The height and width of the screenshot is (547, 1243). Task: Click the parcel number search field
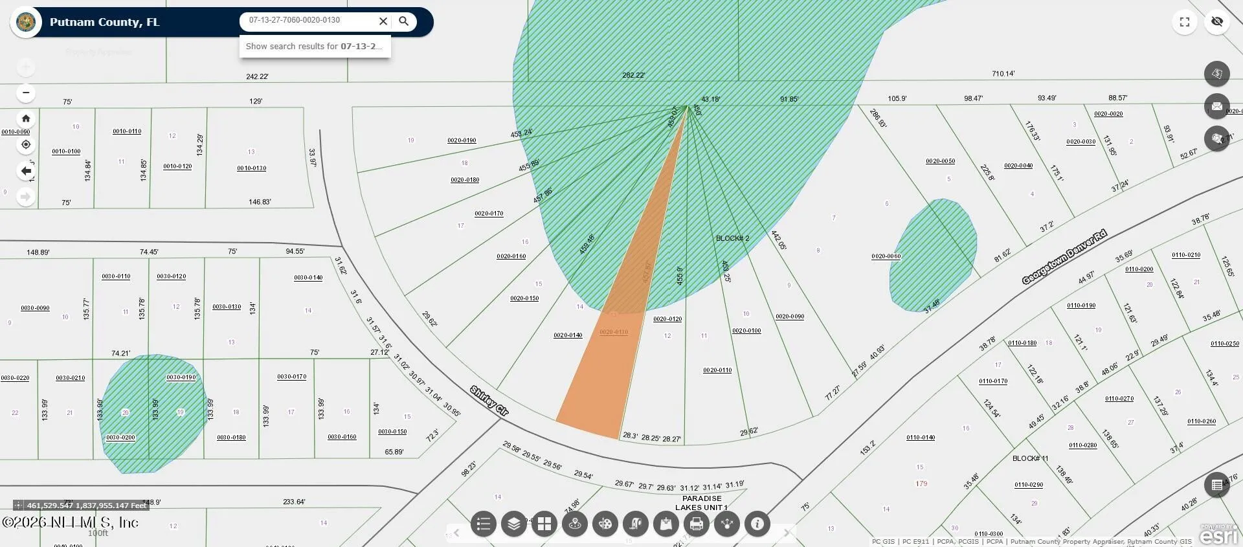tap(309, 21)
